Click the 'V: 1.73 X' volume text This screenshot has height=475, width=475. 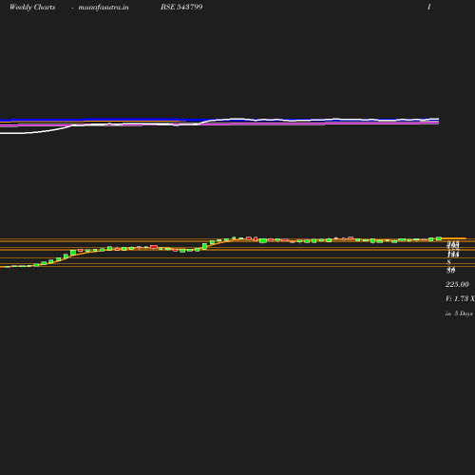pos(460,298)
